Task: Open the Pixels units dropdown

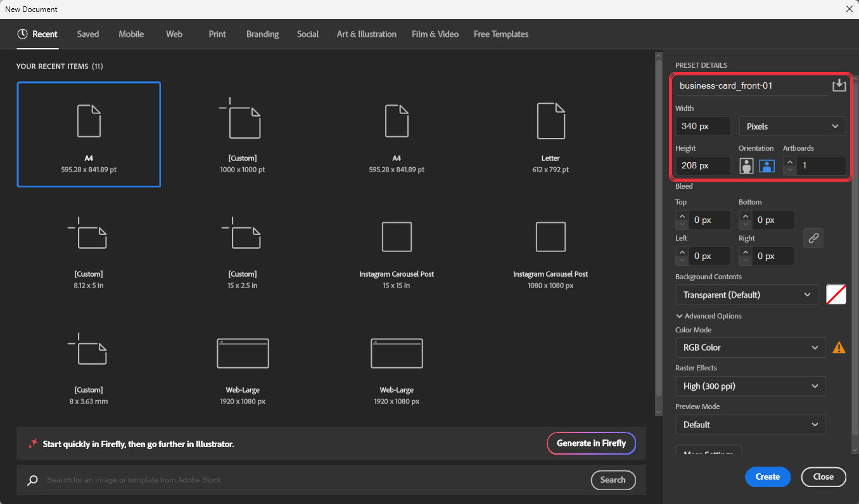Action: 792,126
